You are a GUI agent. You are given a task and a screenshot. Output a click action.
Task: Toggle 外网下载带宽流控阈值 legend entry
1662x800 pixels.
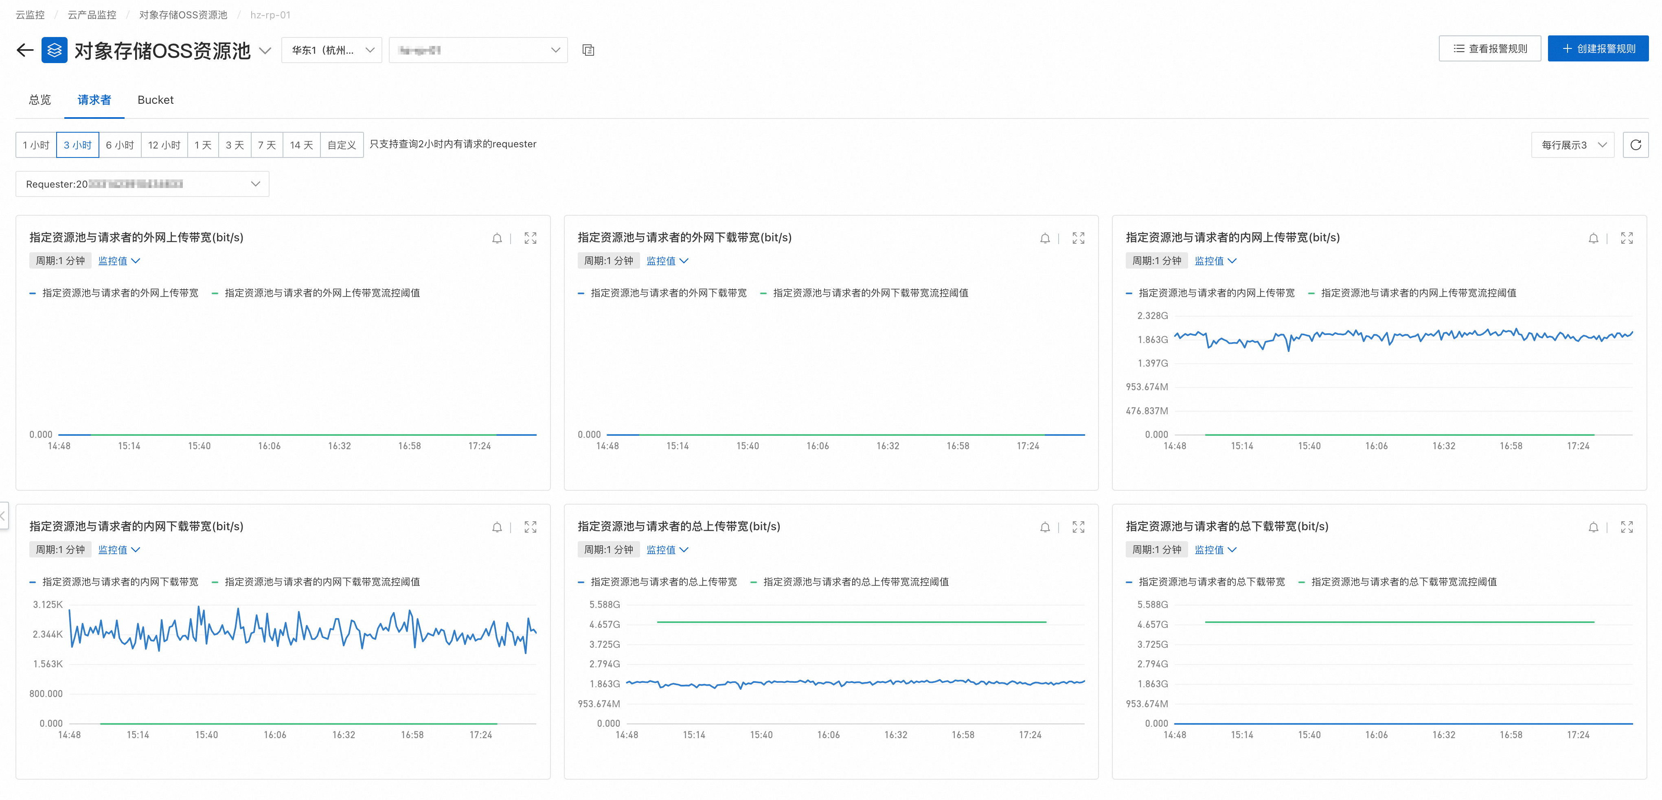(x=864, y=293)
